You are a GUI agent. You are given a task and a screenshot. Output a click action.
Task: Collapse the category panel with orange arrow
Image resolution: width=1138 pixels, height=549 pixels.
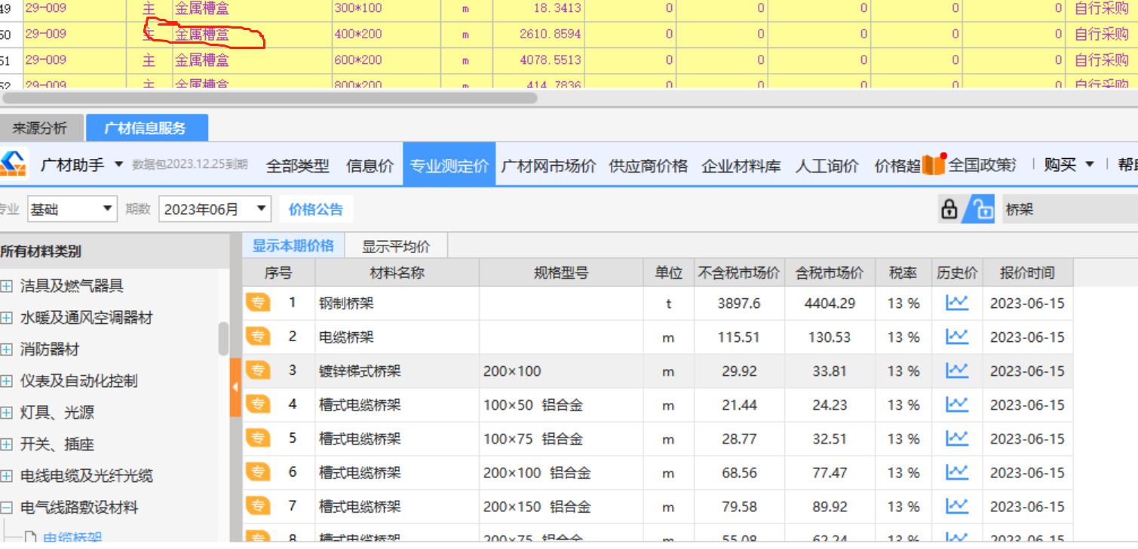pyautogui.click(x=235, y=387)
